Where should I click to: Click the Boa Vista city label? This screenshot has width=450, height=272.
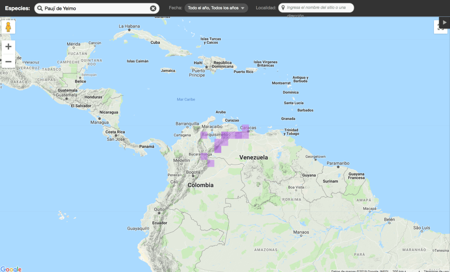[x=296, y=187]
